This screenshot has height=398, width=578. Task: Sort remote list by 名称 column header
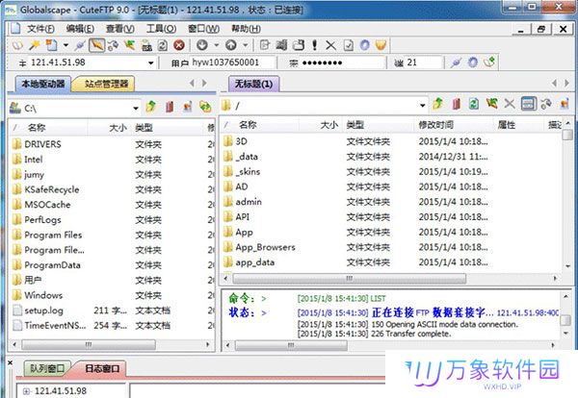point(248,125)
